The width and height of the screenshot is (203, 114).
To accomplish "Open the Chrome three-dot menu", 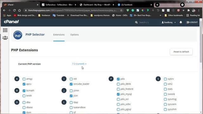I will pyautogui.click(x=199, y=10).
